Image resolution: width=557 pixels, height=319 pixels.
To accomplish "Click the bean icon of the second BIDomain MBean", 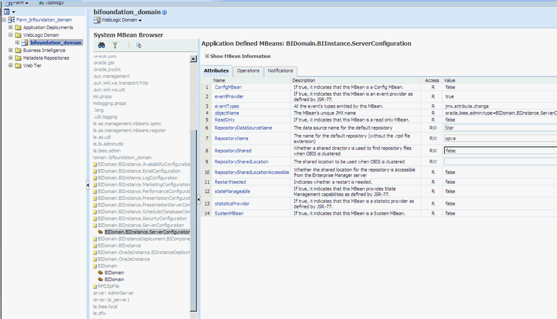I will coord(101,279).
